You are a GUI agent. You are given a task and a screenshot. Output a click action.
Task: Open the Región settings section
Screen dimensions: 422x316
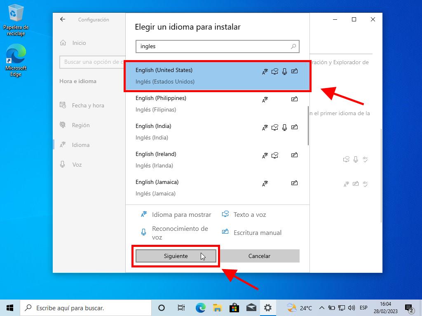tap(80, 125)
